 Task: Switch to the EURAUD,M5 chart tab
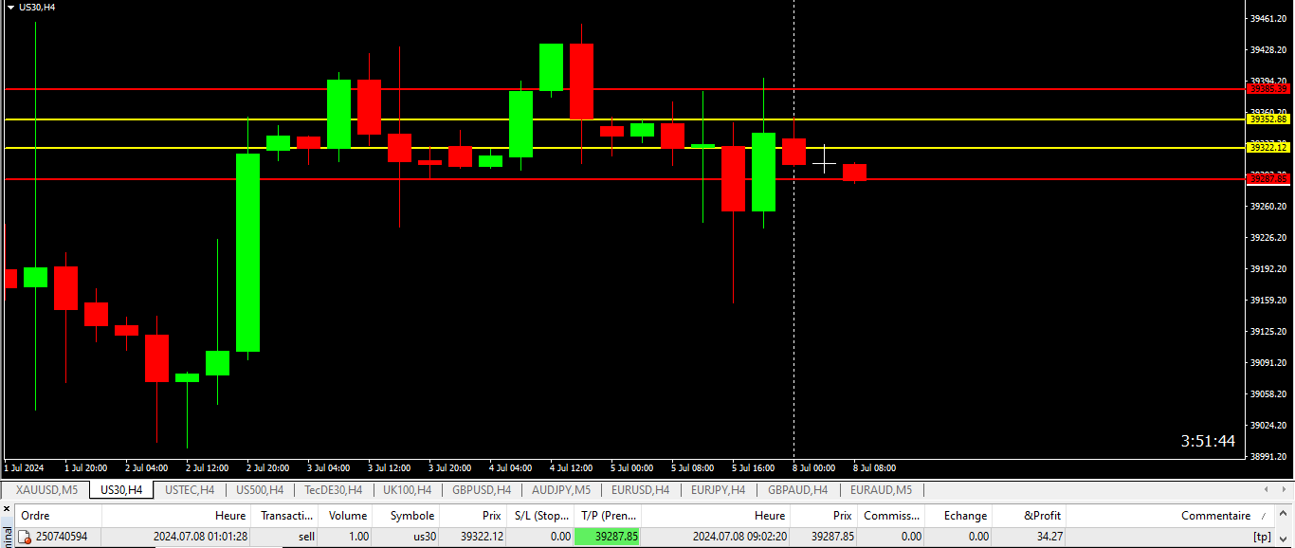pos(881,490)
